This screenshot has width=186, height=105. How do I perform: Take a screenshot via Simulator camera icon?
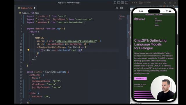[x=170, y=3]
